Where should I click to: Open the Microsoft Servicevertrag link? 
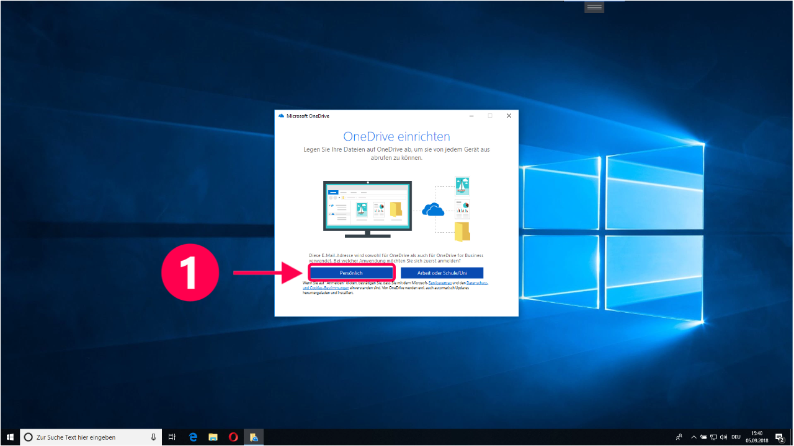pos(440,283)
